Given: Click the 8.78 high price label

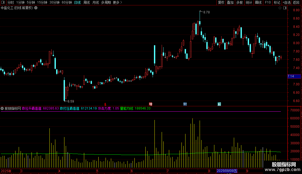Looking at the screenshot, I should click(x=207, y=12).
